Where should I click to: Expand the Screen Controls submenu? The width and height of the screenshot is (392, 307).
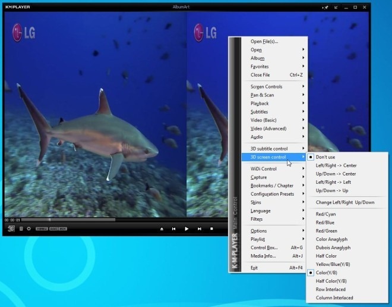click(274, 87)
